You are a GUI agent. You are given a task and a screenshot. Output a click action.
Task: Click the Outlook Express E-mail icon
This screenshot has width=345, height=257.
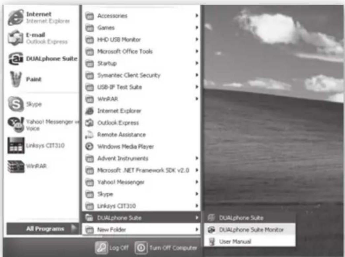15,38
